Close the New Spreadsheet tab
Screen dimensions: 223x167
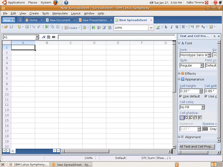coord(151,20)
